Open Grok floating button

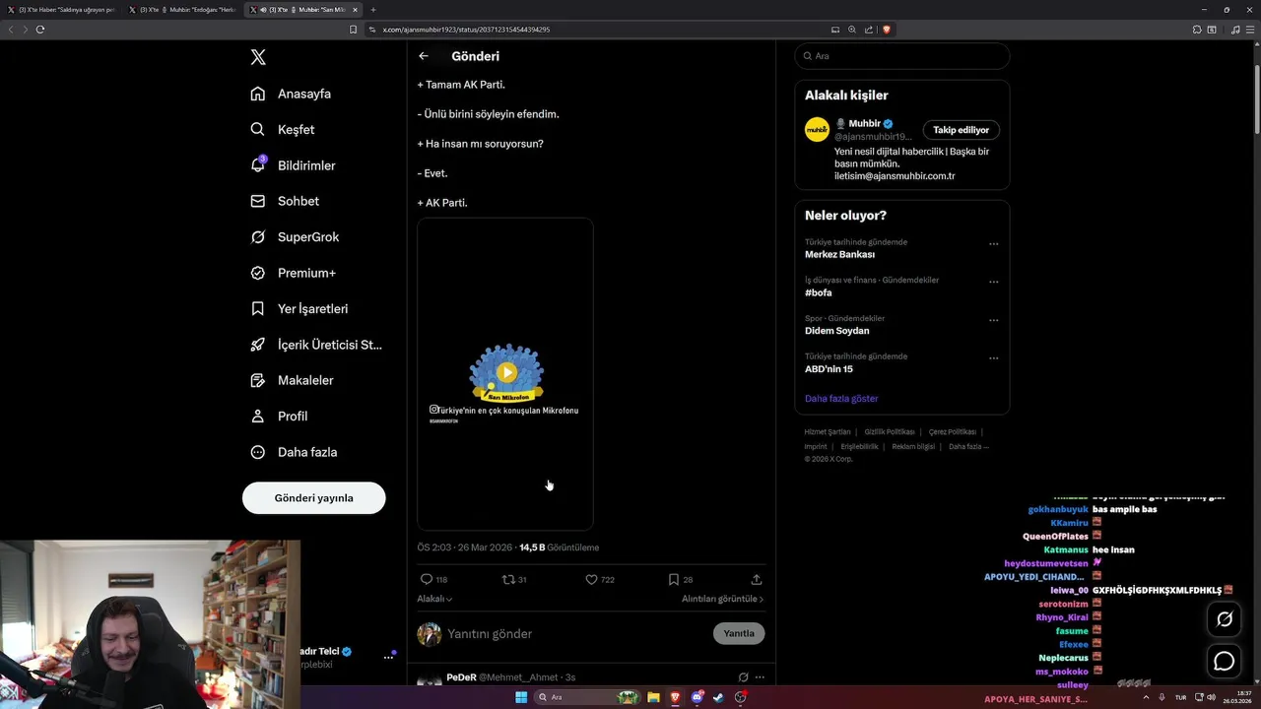[x=1225, y=619]
